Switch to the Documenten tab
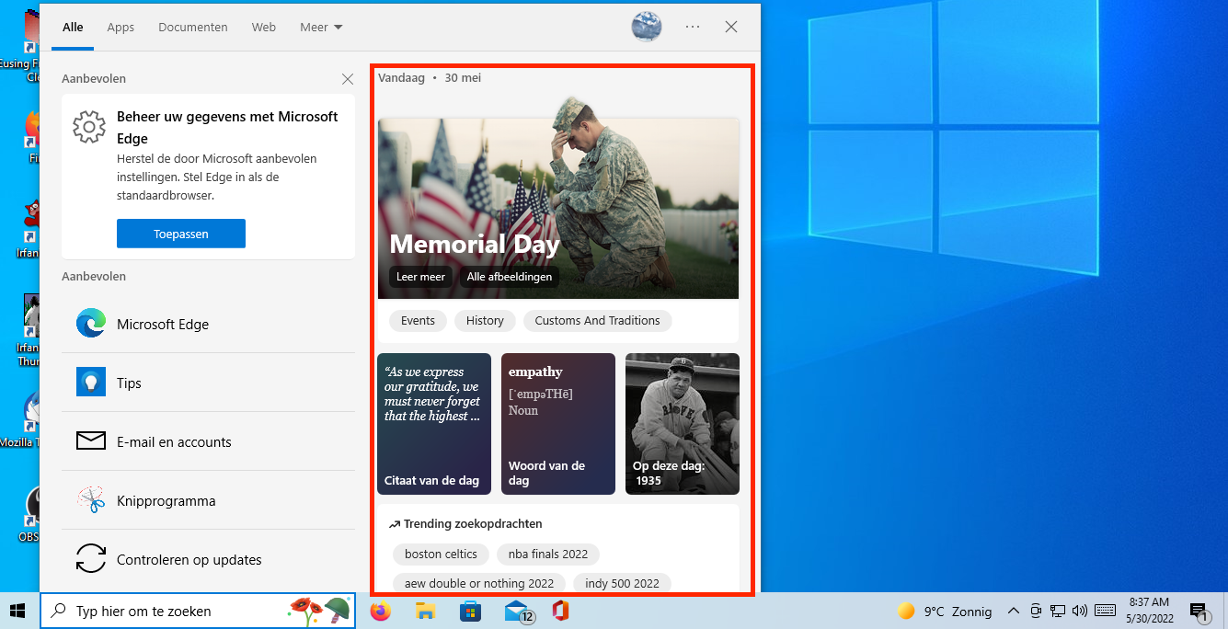The width and height of the screenshot is (1228, 629). (193, 28)
